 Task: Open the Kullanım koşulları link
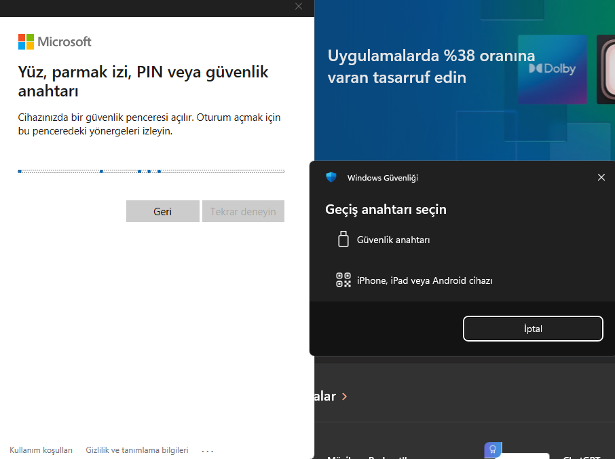(41, 450)
